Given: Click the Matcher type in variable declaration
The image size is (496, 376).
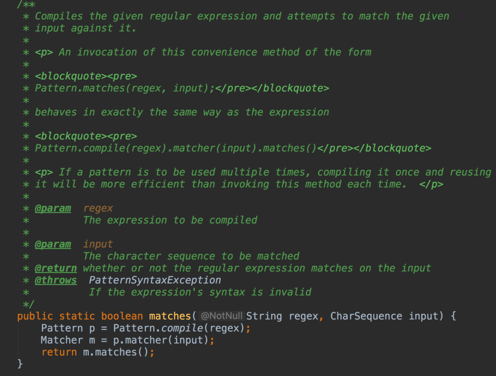Looking at the screenshot, I should (62, 340).
